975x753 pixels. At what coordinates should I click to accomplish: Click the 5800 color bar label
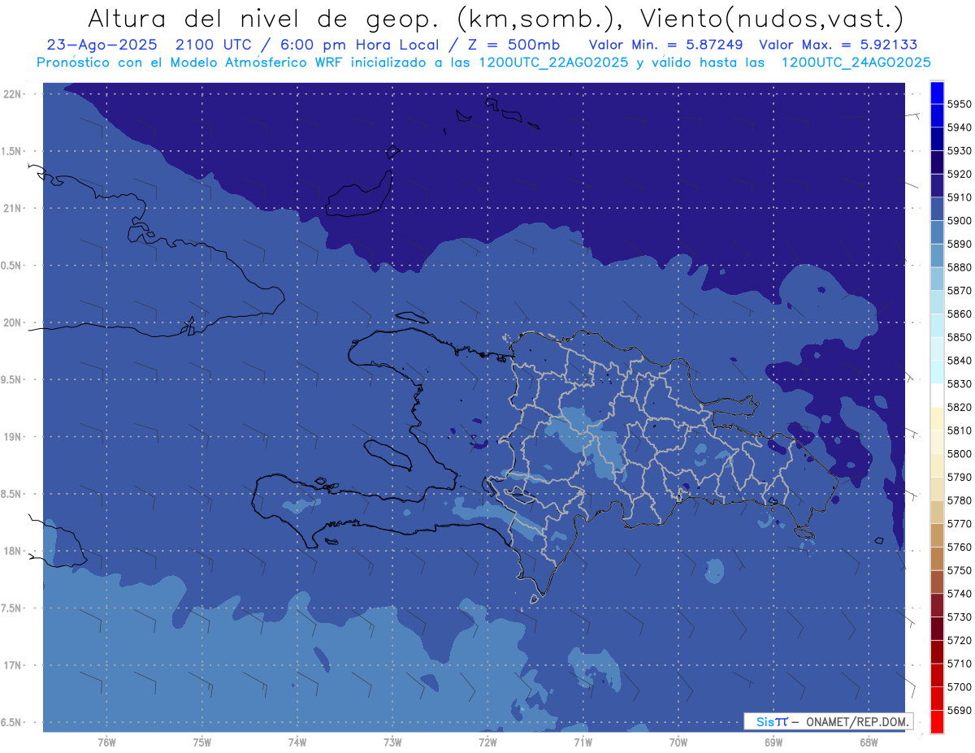(x=959, y=453)
